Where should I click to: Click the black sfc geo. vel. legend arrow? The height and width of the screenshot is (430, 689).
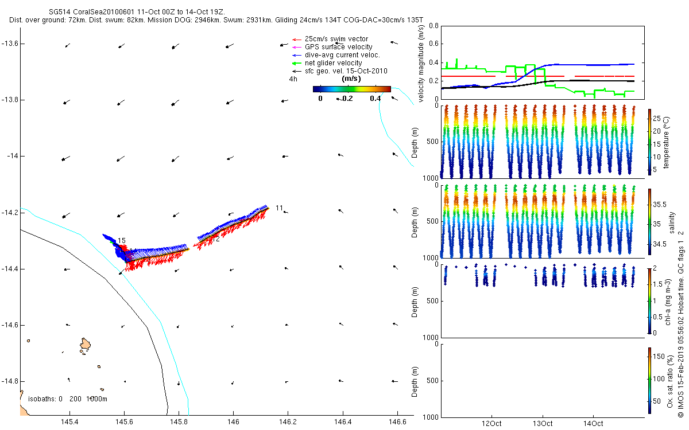(x=297, y=71)
